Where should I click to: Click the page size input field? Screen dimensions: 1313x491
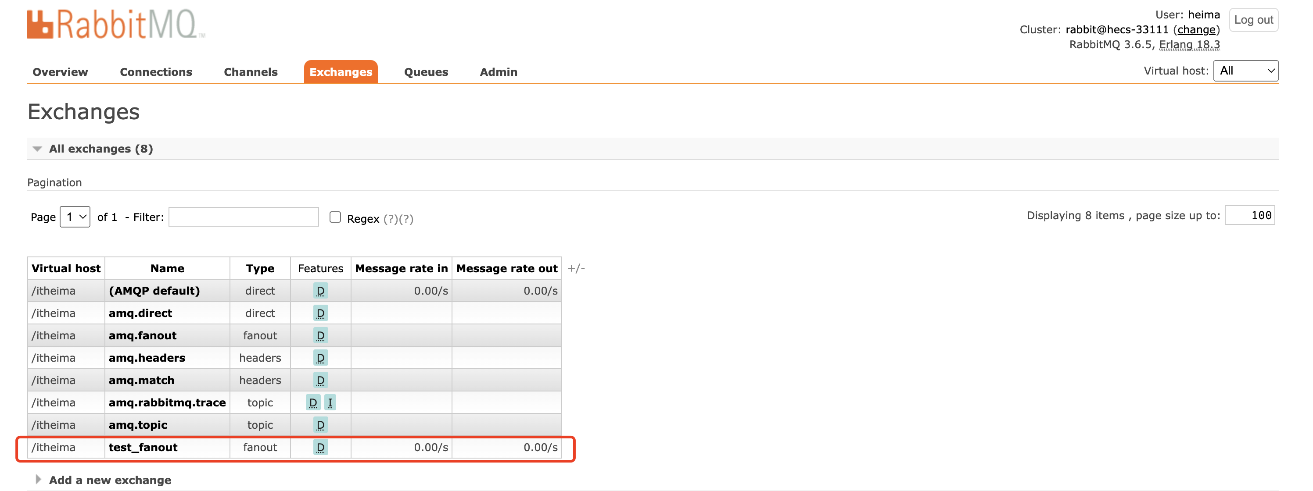pyautogui.click(x=1249, y=215)
